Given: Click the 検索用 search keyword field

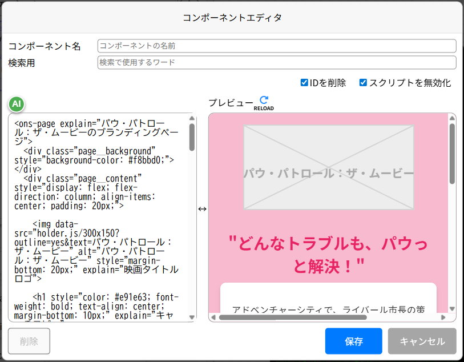Looking at the screenshot, I should (x=276, y=62).
